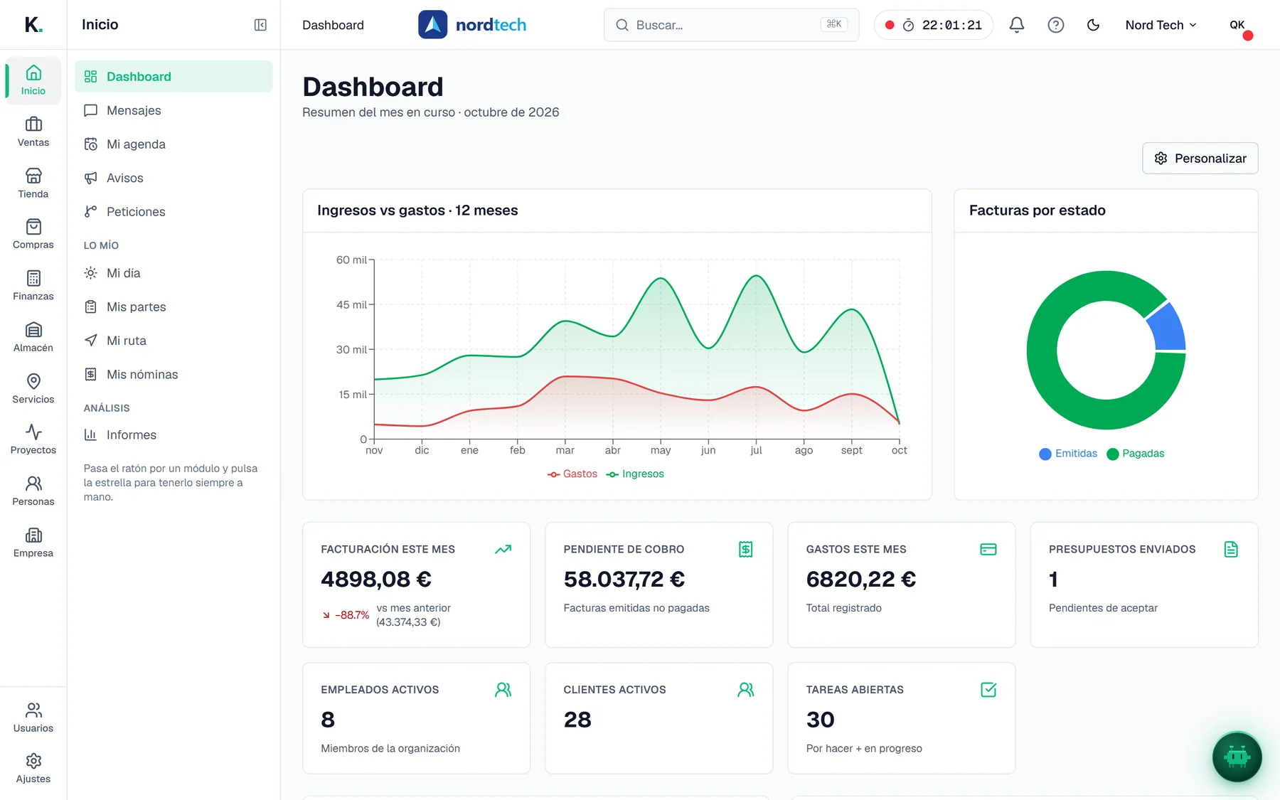Viewport: 1280px width, 800px height.
Task: Open the robot assistant chat button
Action: (x=1237, y=757)
